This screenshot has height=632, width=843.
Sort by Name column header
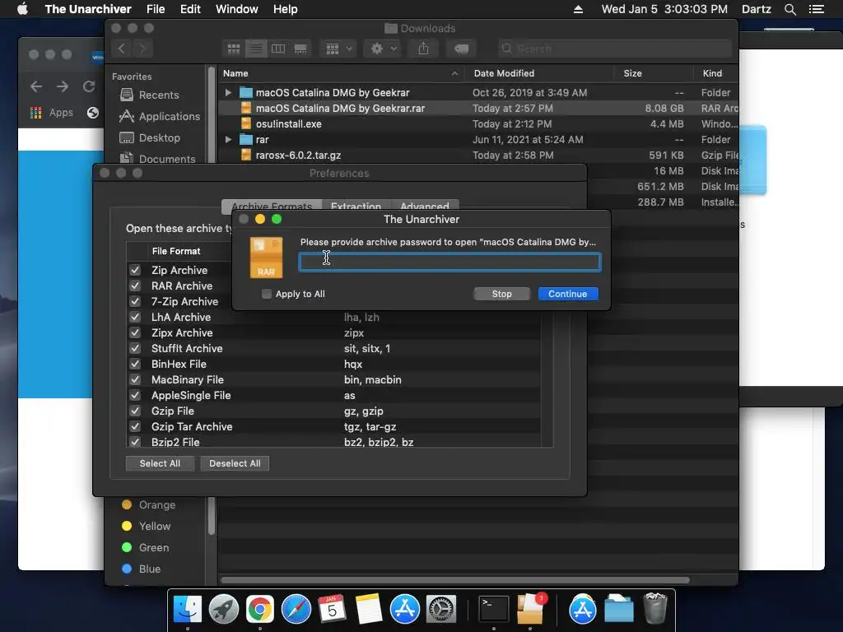click(x=340, y=73)
